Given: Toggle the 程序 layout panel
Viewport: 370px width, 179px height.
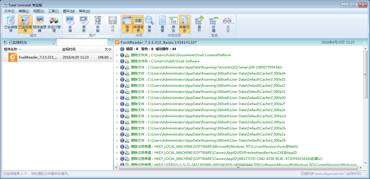Looking at the screenshot, I should 127,24.
